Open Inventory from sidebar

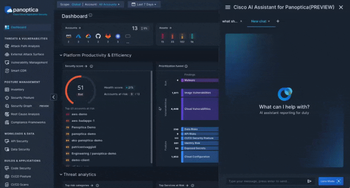17,90
